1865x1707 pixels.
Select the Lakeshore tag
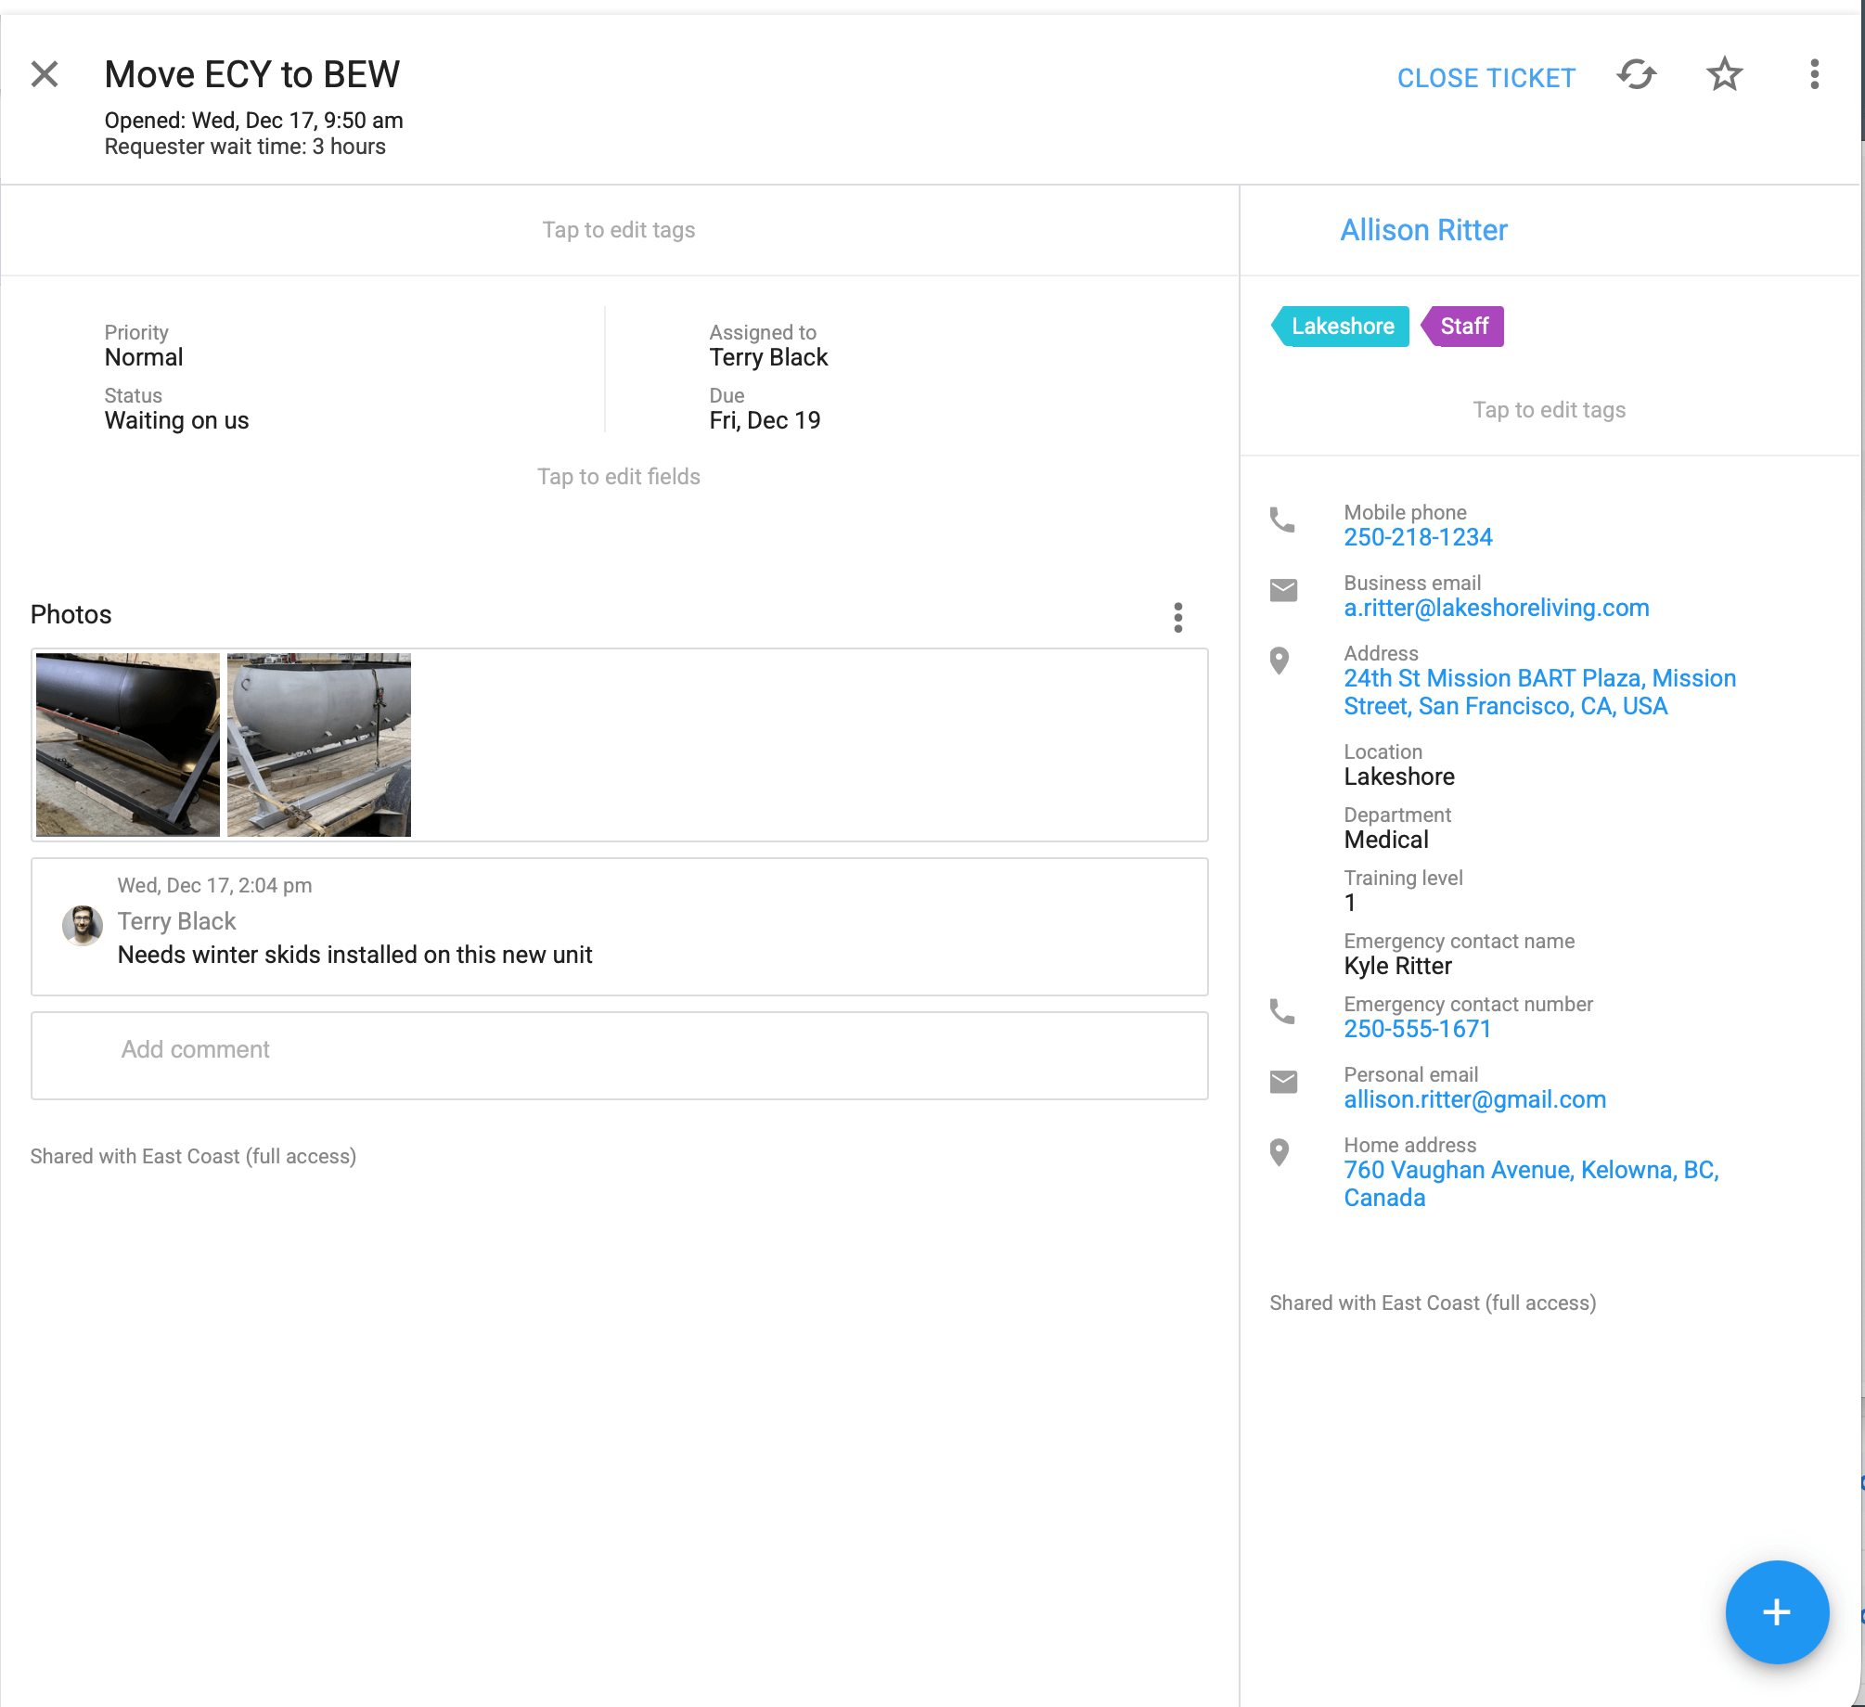click(x=1342, y=327)
